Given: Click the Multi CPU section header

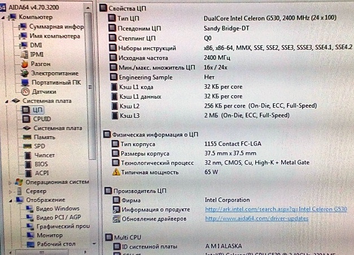Looking at the screenshot, I should (x=123, y=238).
